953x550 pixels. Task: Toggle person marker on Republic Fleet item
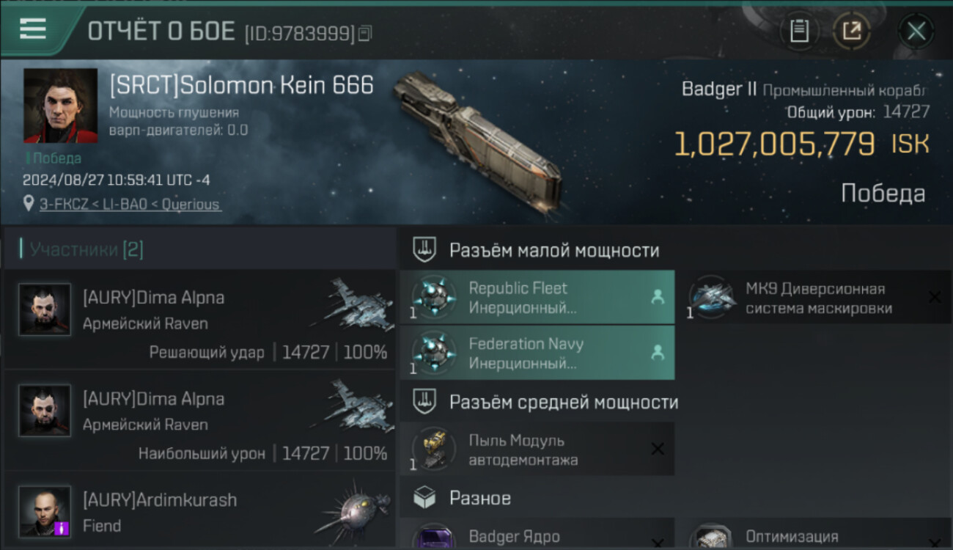[658, 297]
